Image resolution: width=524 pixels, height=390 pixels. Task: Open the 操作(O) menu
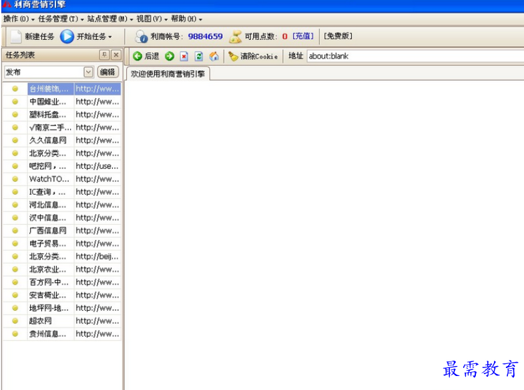click(x=19, y=19)
